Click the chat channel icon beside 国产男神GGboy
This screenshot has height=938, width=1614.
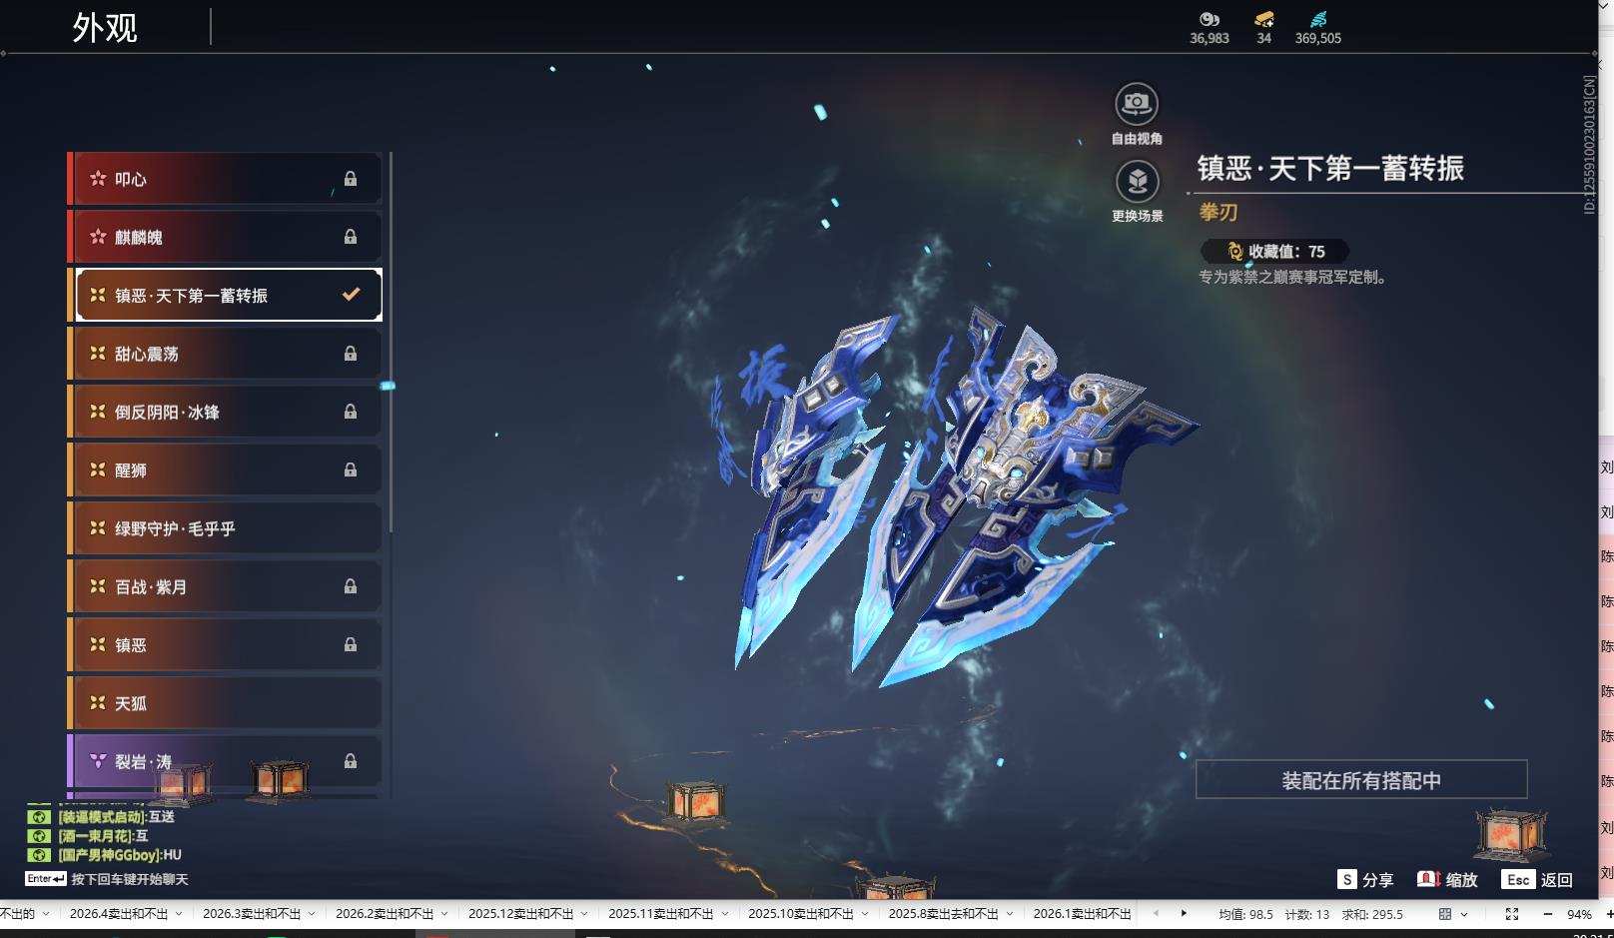click(39, 855)
